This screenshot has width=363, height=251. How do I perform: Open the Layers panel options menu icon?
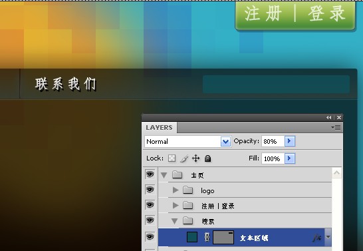point(336,127)
